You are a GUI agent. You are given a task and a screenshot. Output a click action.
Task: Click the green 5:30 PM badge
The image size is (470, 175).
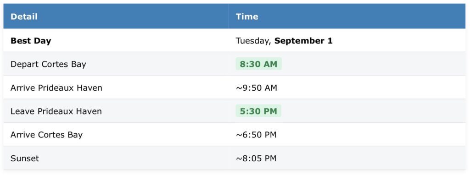[258, 111]
